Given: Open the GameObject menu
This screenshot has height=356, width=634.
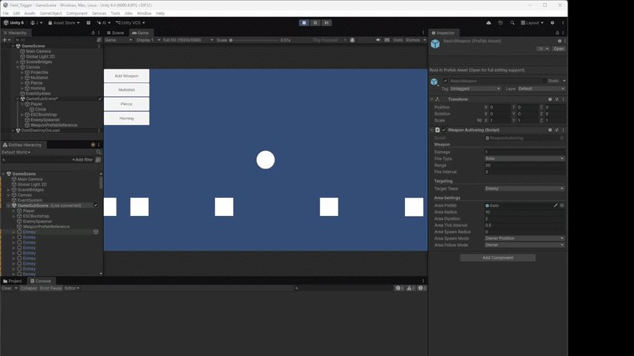Looking at the screenshot, I should [51, 13].
